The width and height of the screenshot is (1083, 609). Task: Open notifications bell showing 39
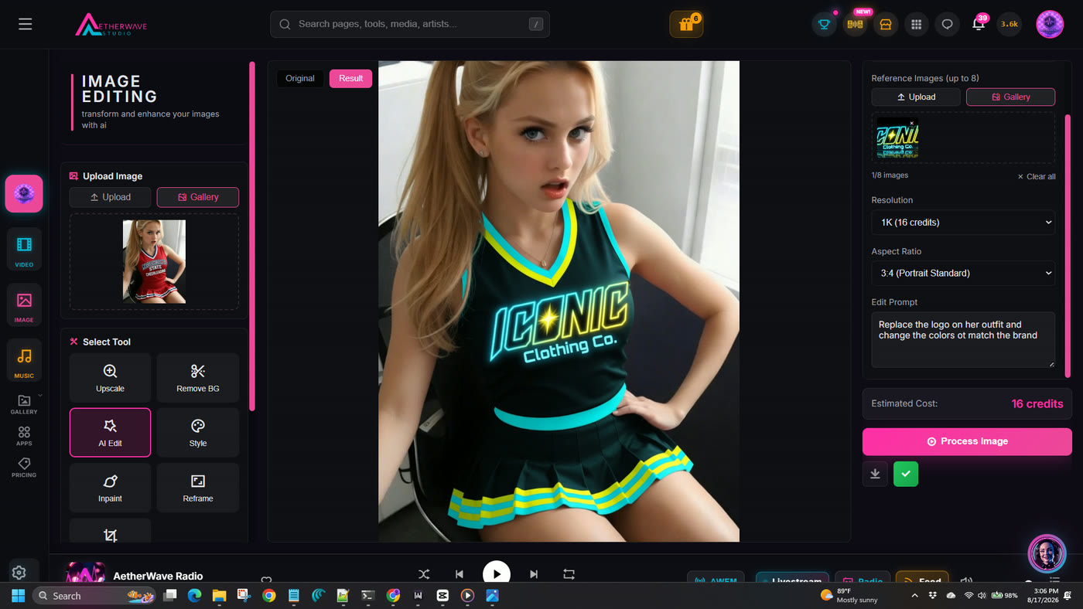tap(979, 24)
